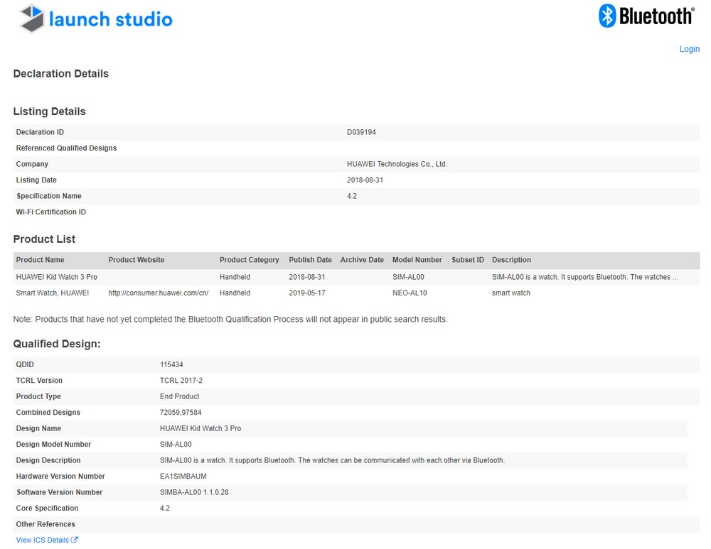Open the external link icon beside View ICS Details
This screenshot has width=711, height=549.
(75, 540)
